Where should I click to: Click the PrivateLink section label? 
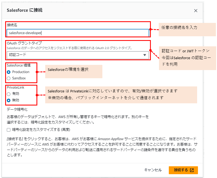point(16,88)
